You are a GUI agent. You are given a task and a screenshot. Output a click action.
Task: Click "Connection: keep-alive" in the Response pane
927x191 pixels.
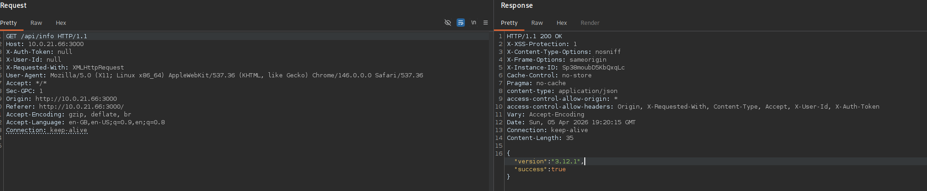click(x=547, y=130)
